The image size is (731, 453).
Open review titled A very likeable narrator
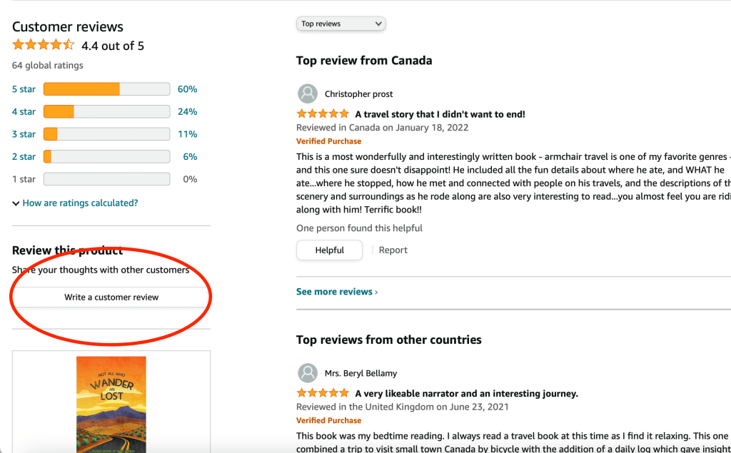[x=466, y=393]
